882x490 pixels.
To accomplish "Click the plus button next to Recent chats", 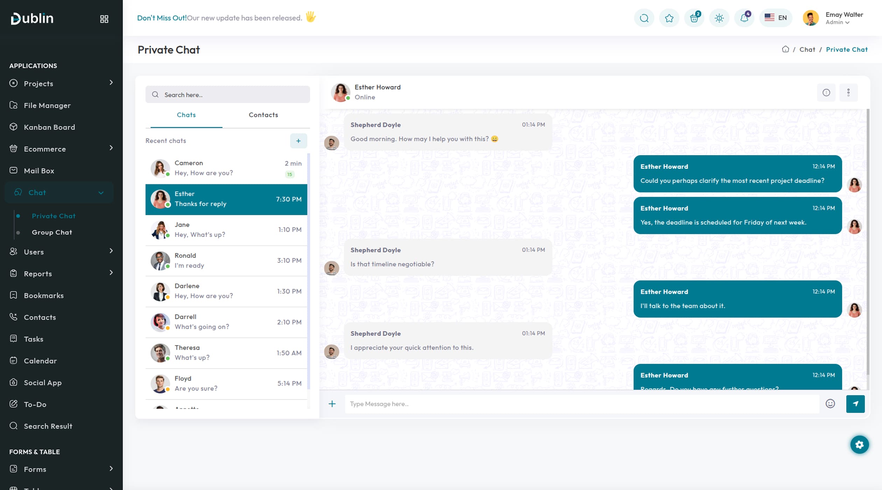I will (x=298, y=141).
